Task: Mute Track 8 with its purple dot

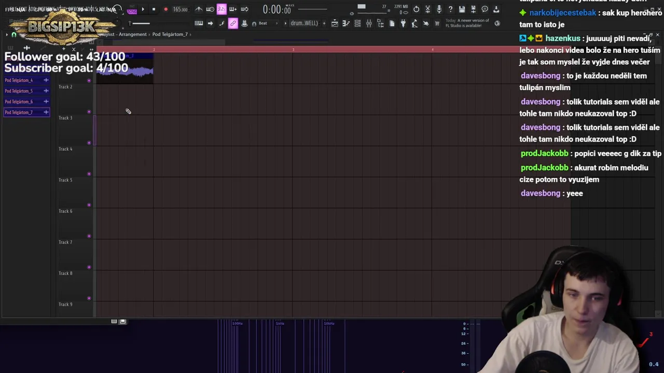Action: coord(89,298)
